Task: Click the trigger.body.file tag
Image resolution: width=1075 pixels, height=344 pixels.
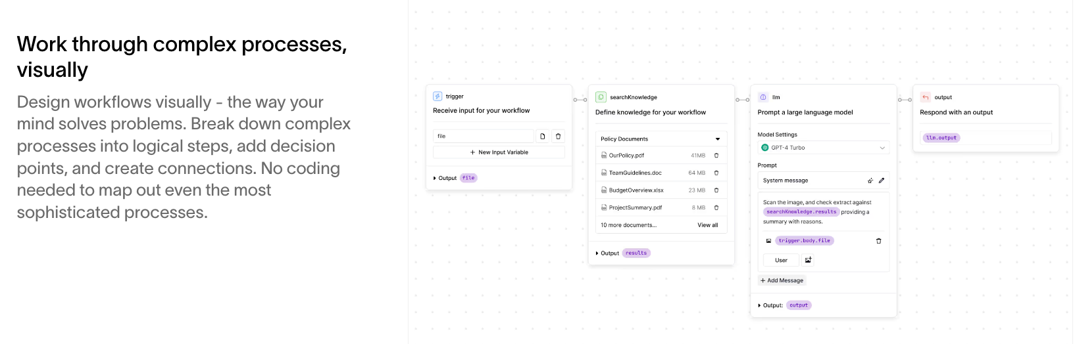Action: tap(805, 241)
